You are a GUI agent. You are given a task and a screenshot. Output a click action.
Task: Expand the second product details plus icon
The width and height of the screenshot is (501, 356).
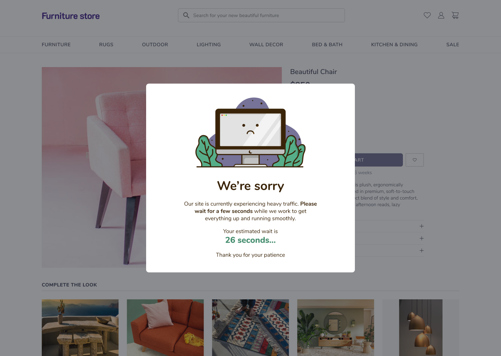coord(422,238)
